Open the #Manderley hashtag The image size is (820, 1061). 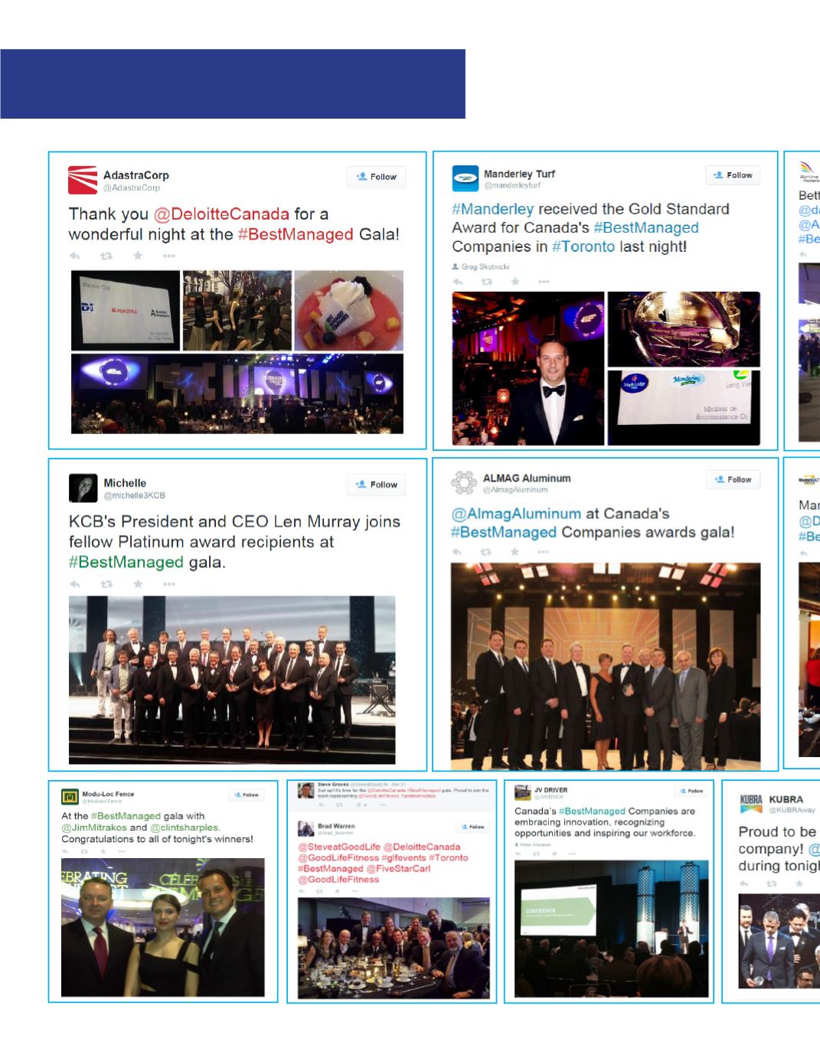point(493,209)
